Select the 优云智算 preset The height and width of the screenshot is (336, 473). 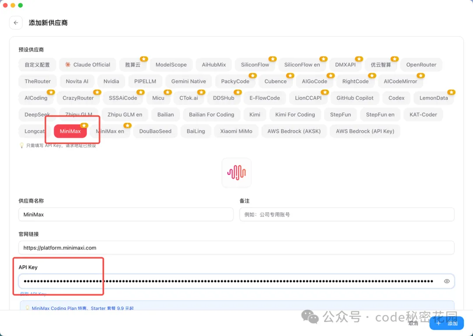coord(381,65)
